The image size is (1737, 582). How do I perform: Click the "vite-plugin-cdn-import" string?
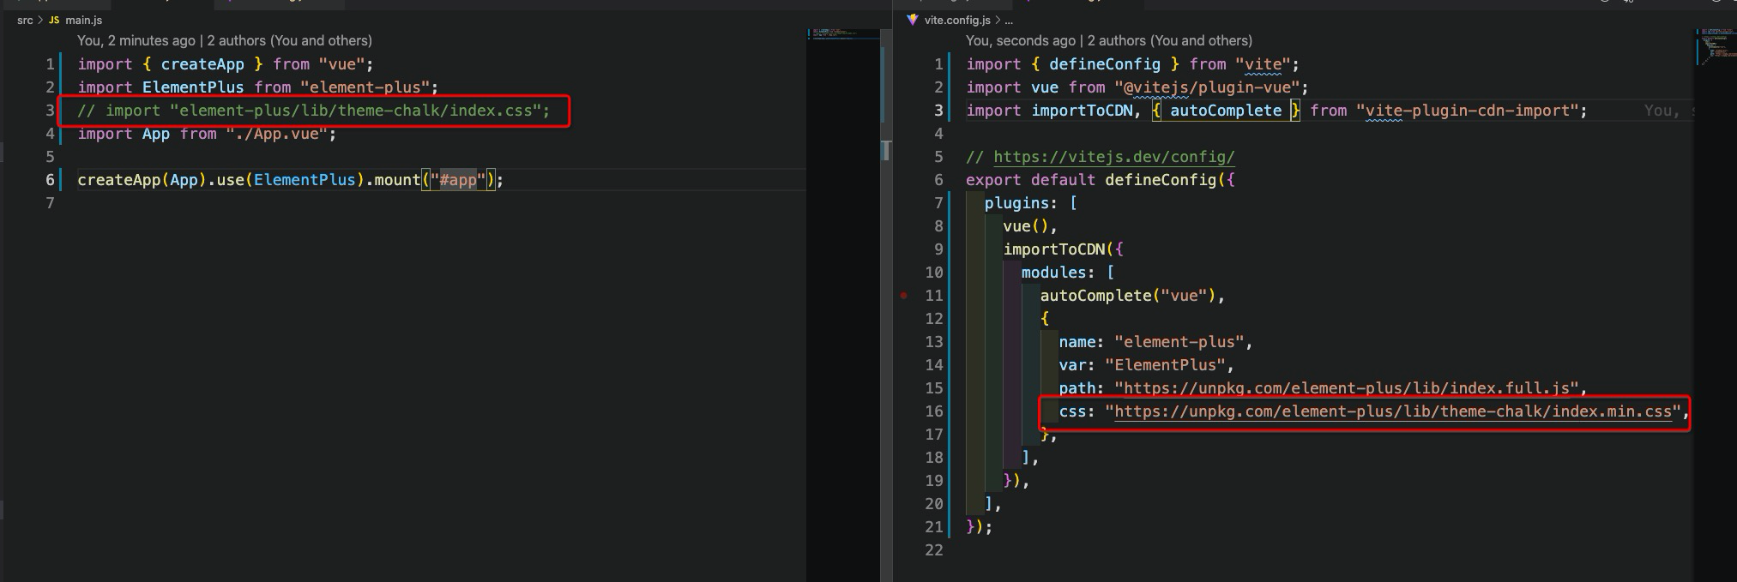(1467, 111)
